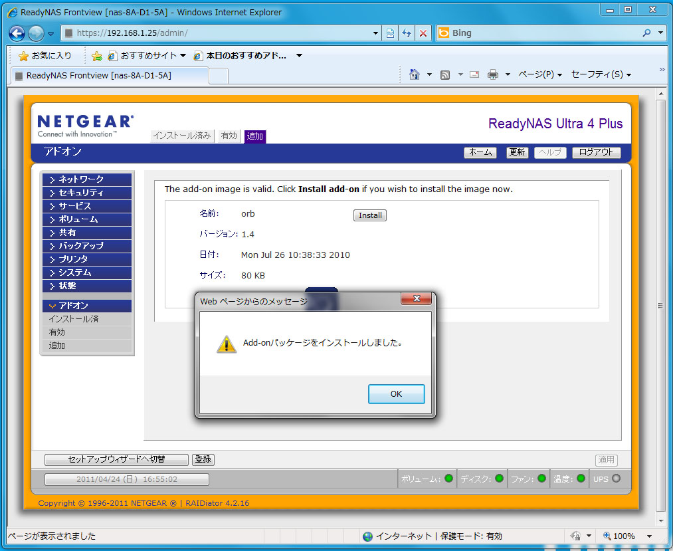
Task: Open the ページ(P) dropdown menu
Action: 539,75
